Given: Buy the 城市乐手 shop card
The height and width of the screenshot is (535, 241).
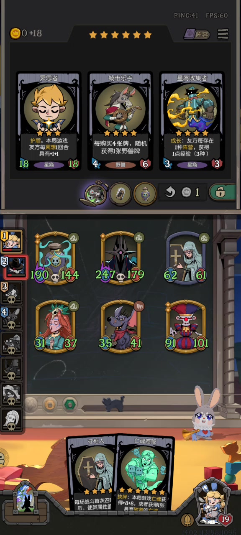Looking at the screenshot, I should (x=120, y=121).
